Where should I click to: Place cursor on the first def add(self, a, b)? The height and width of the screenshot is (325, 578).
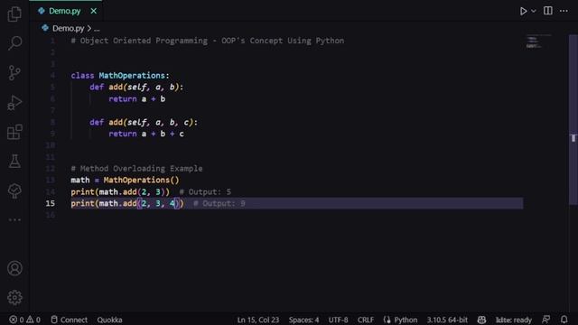[136, 88]
